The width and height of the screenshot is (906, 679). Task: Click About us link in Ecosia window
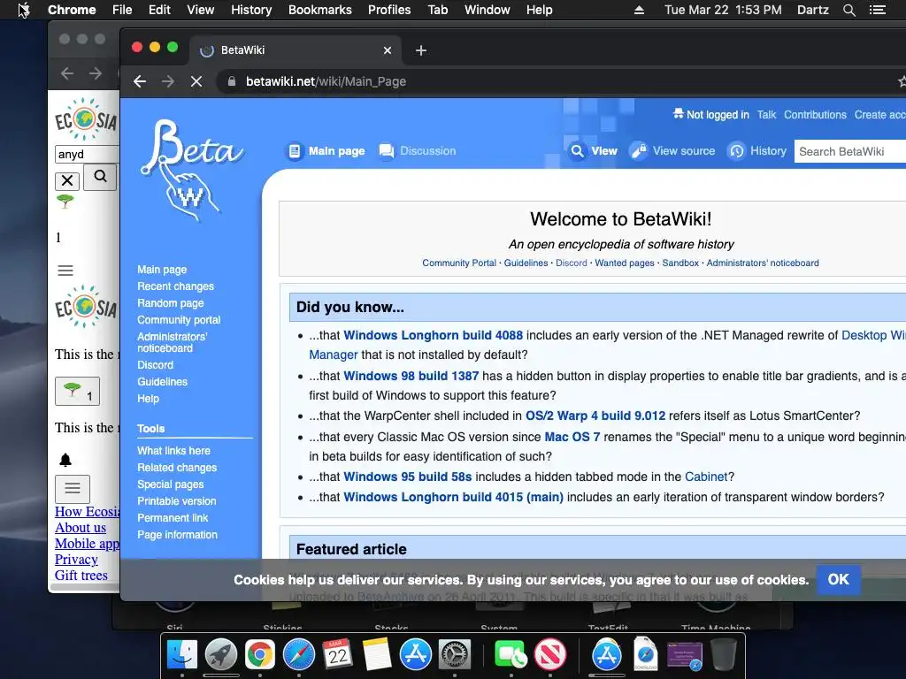pos(81,528)
